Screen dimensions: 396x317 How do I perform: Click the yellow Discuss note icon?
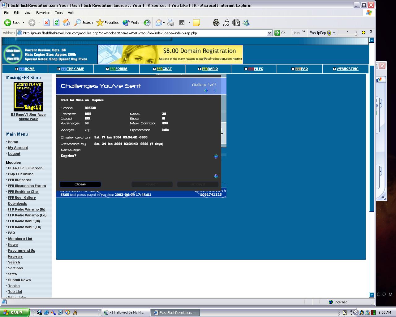196,23
